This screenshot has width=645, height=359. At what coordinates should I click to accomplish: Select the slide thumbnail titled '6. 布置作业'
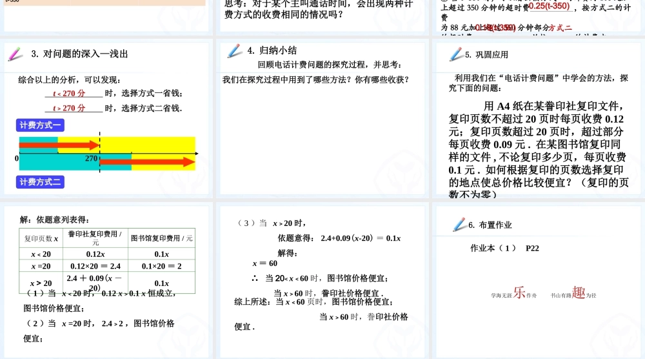coord(538,282)
